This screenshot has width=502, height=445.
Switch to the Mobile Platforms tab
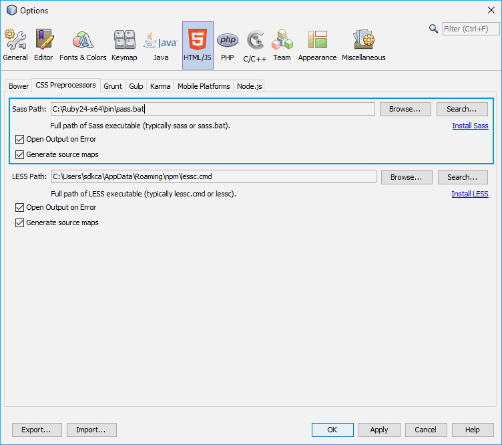tap(204, 86)
